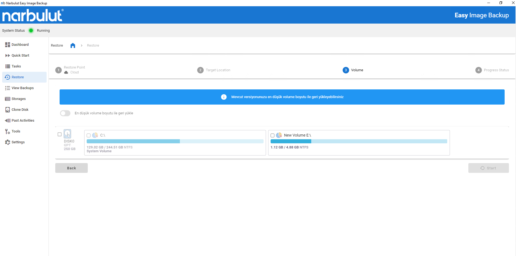Check the New Volume E:\ checkbox

pyautogui.click(x=272, y=135)
